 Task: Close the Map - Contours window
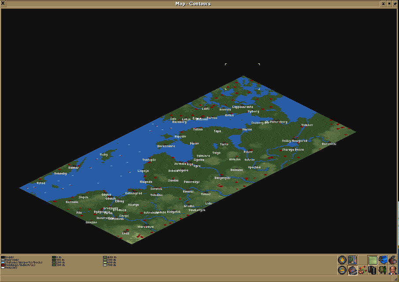[x=3, y=4]
